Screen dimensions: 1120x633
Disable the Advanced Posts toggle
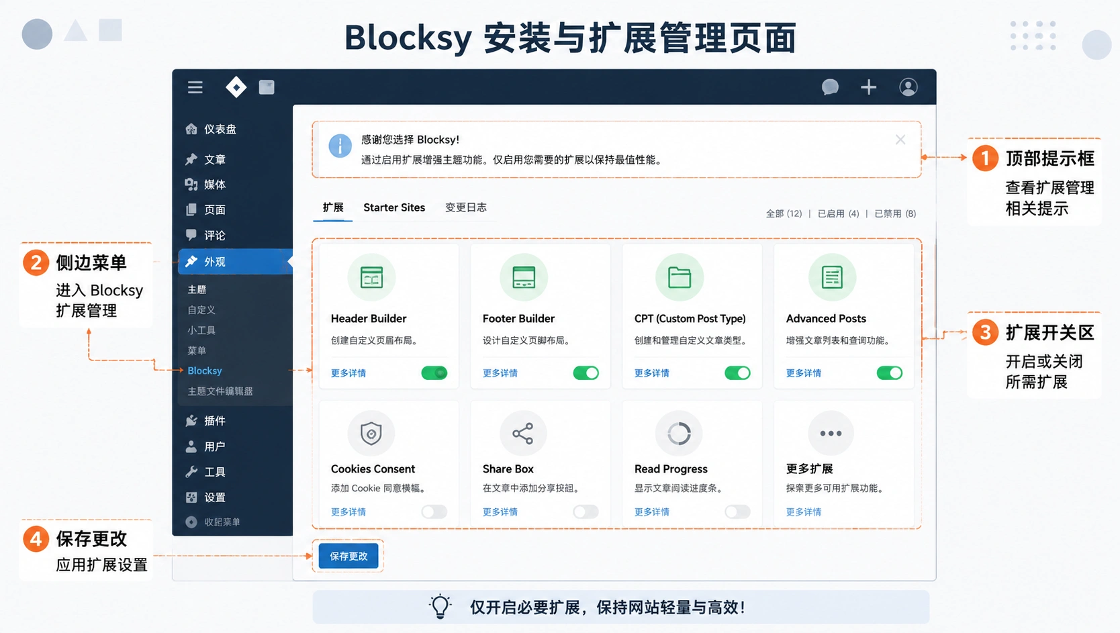point(890,373)
